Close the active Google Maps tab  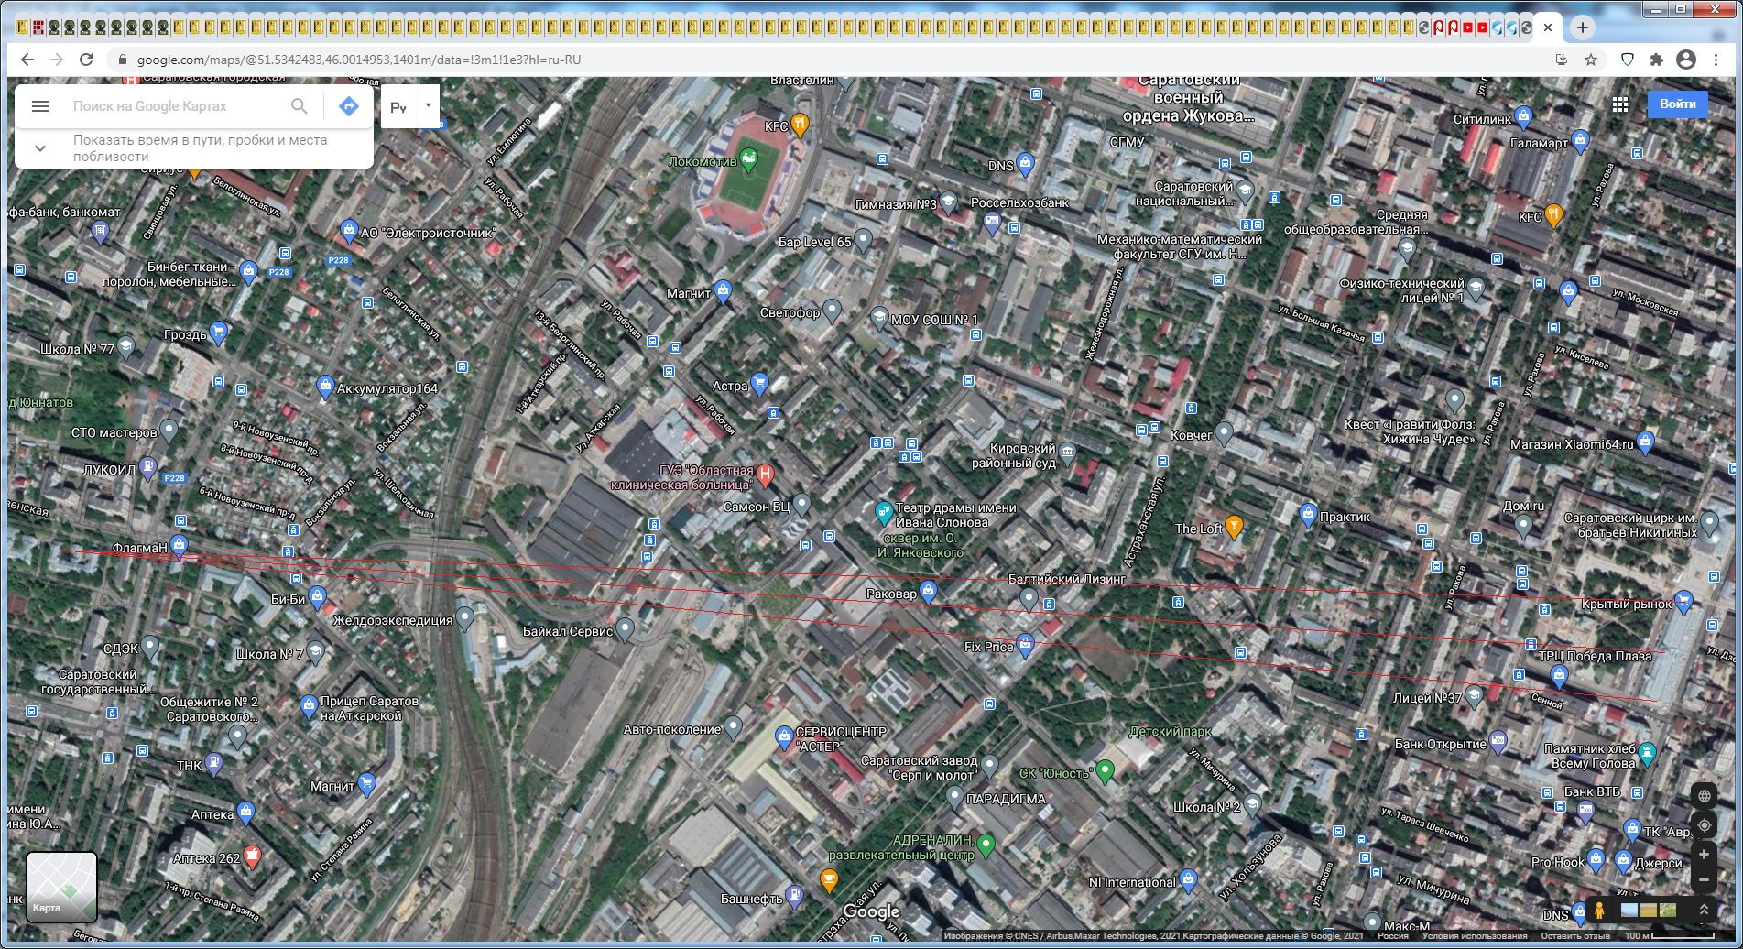[1548, 27]
